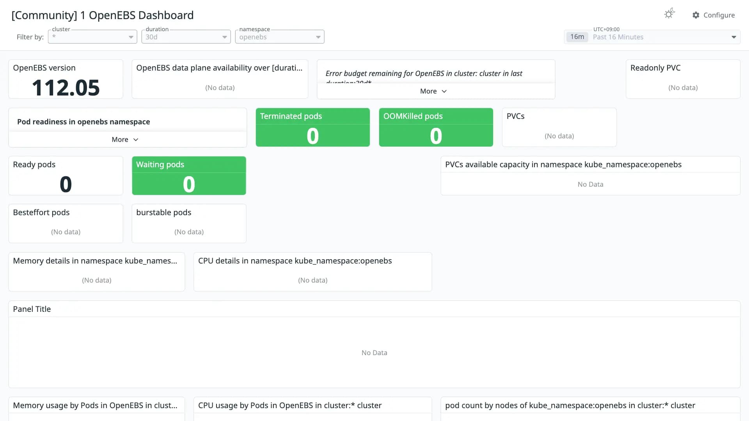Click CPU usage by Pods panel title

pyautogui.click(x=290, y=405)
